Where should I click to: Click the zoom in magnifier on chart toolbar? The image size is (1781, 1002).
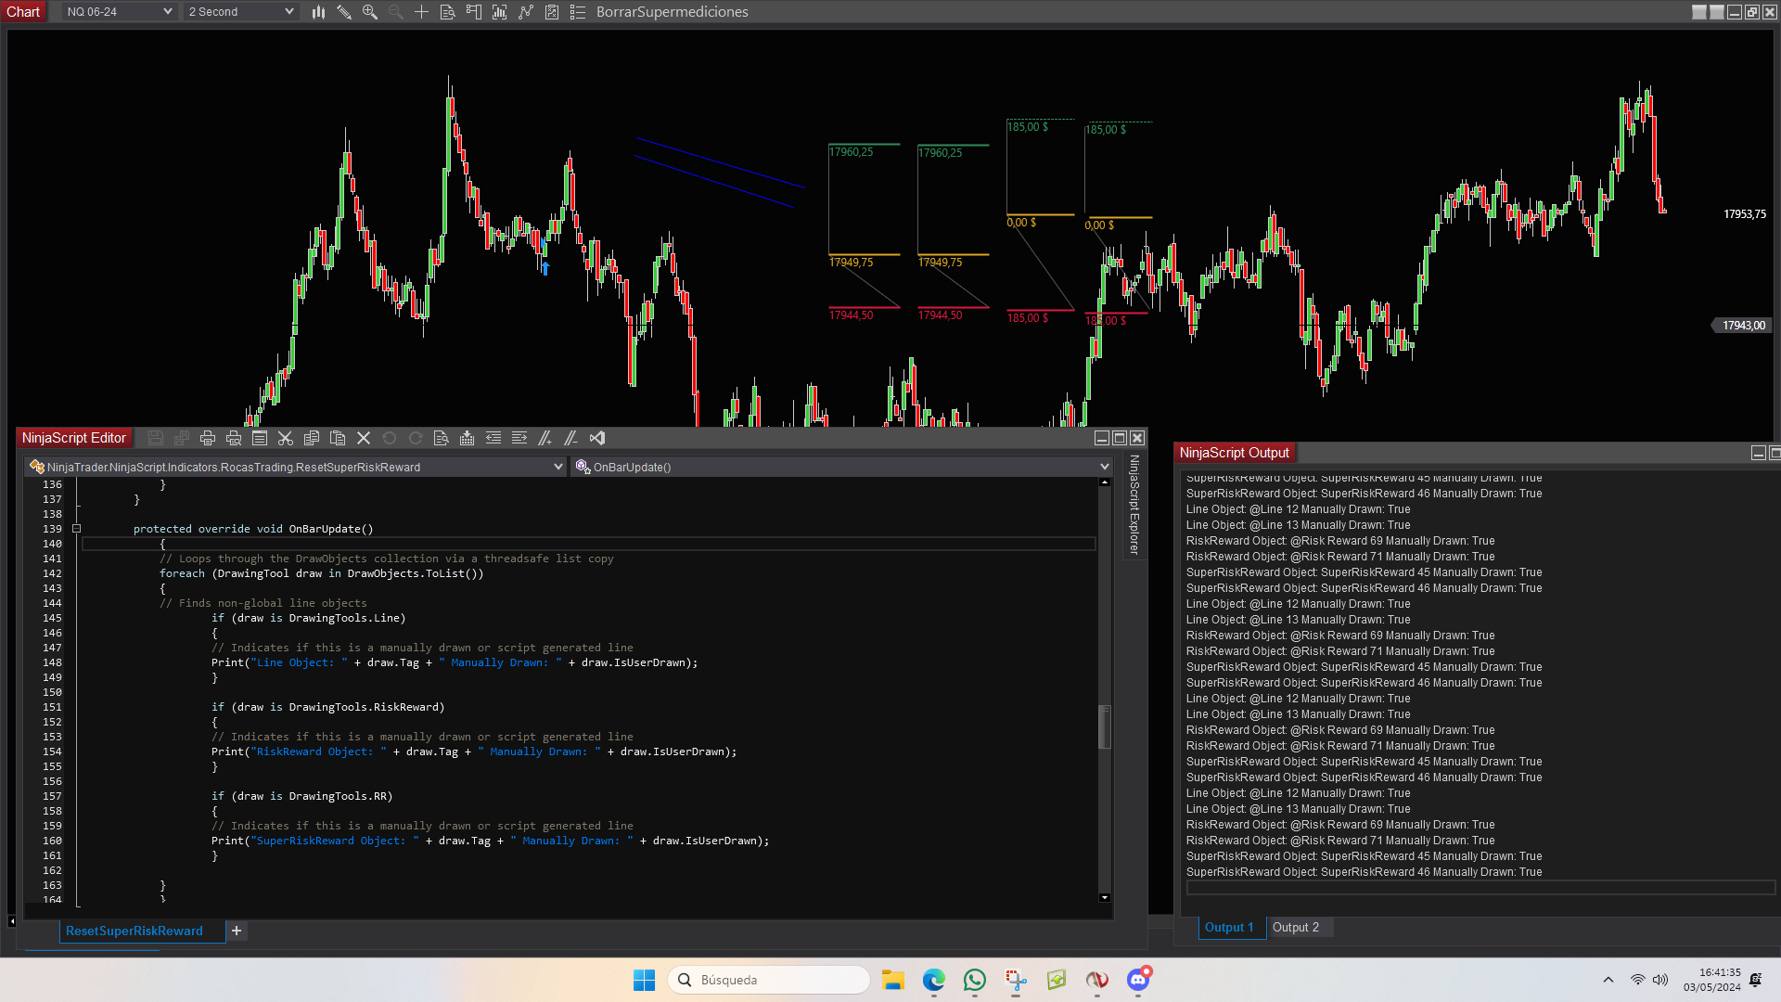(370, 12)
